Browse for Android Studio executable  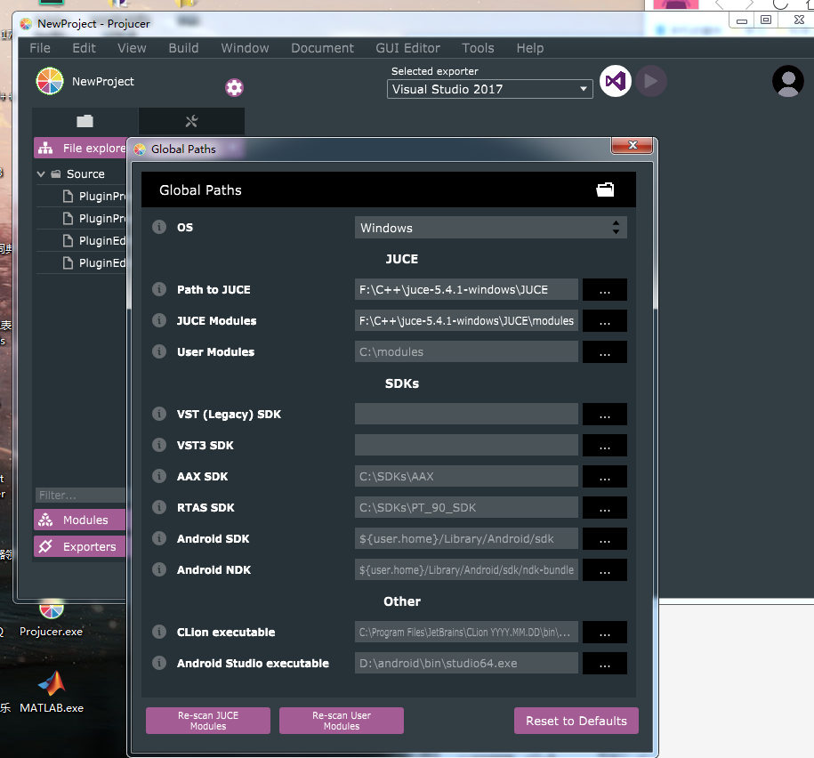[605, 664]
